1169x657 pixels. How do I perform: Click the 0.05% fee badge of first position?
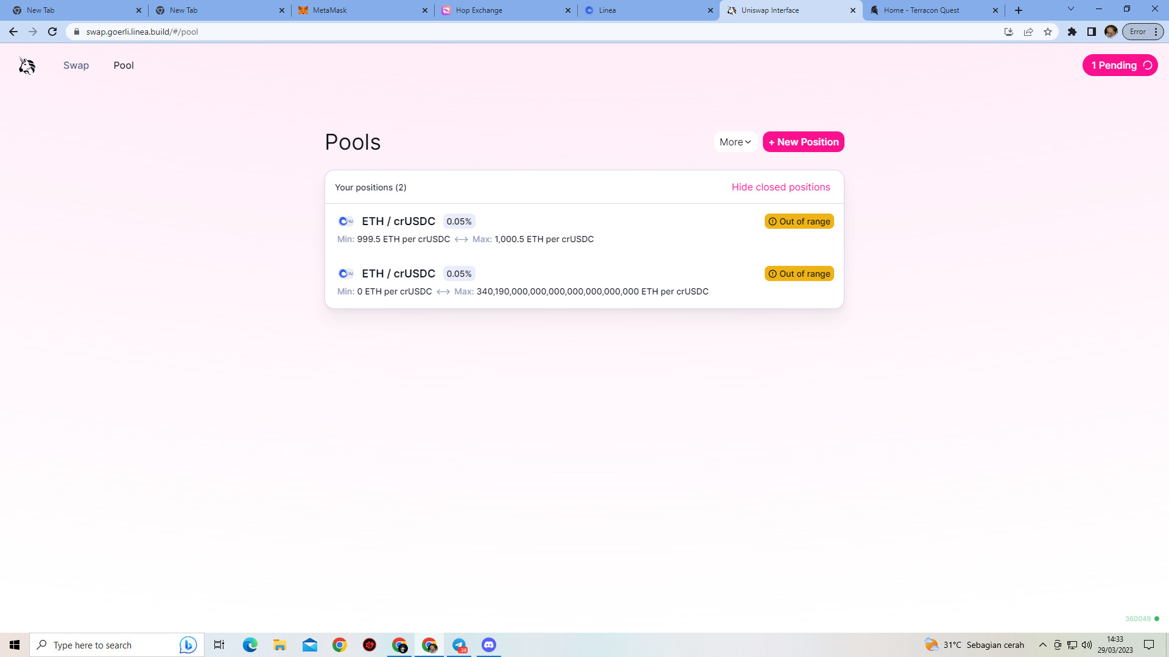(459, 221)
